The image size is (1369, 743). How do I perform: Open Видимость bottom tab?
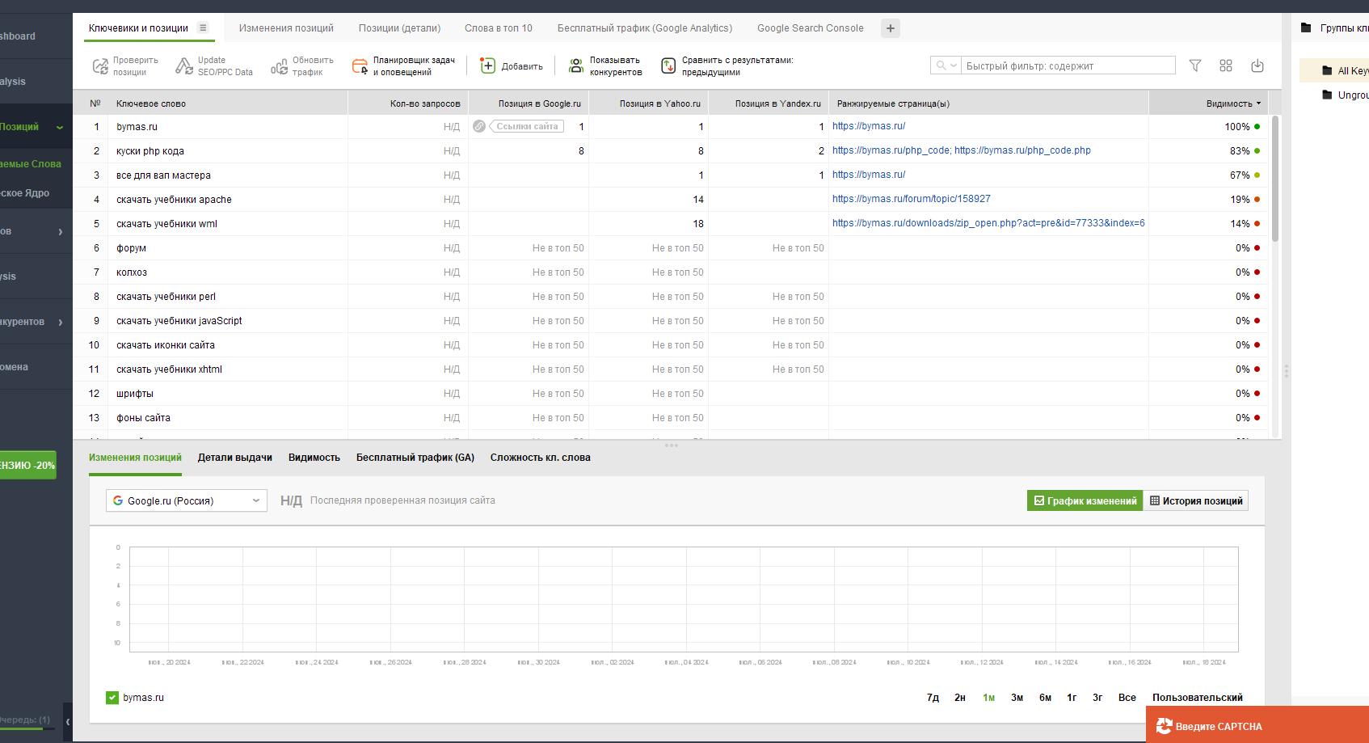[314, 458]
